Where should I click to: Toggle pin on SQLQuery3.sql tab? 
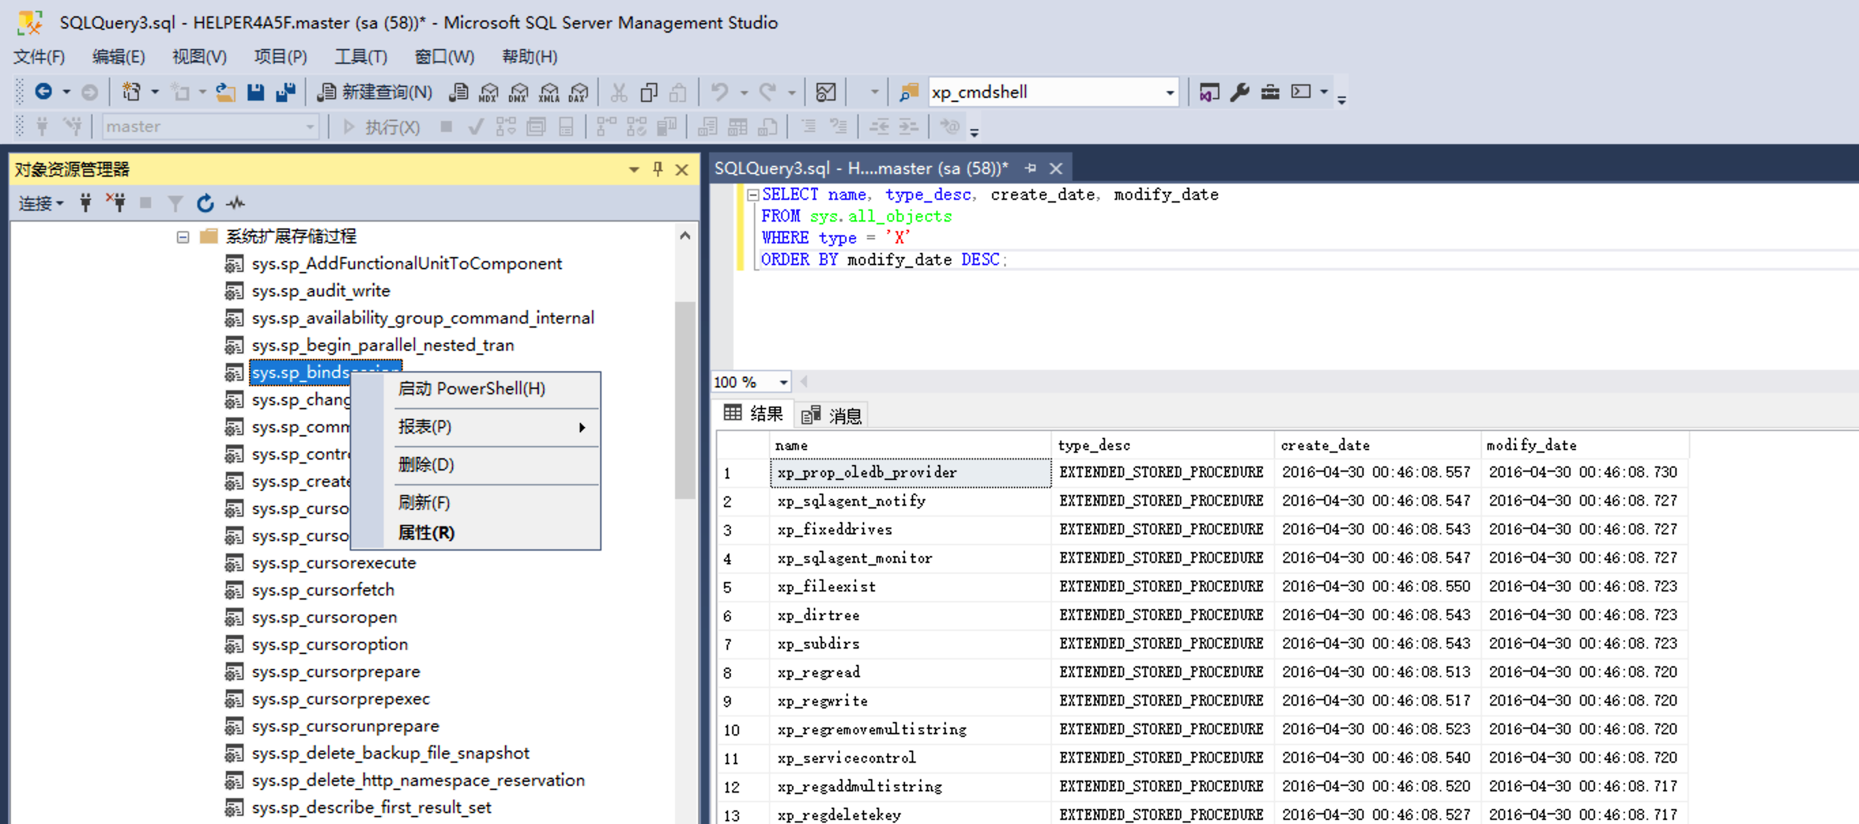1030,168
